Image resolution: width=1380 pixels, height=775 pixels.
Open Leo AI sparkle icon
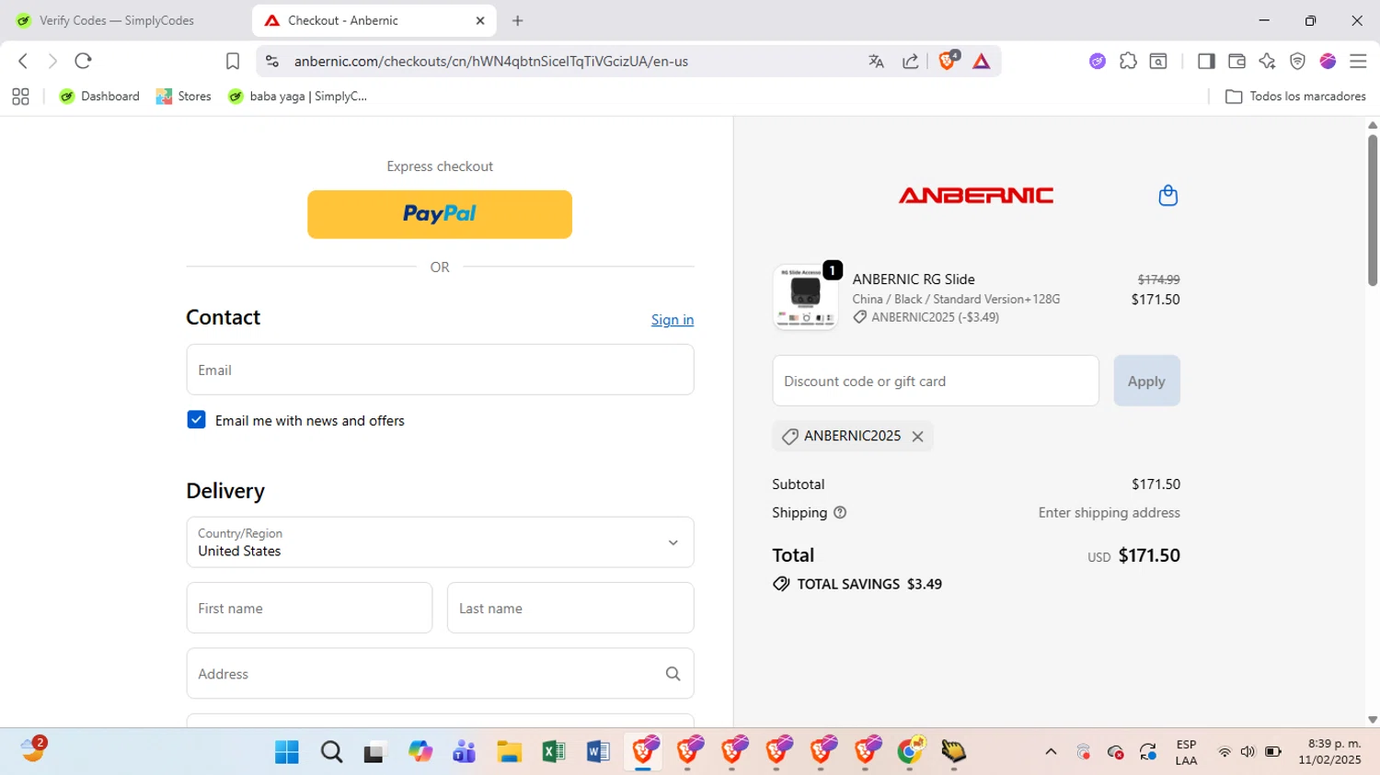click(1267, 61)
